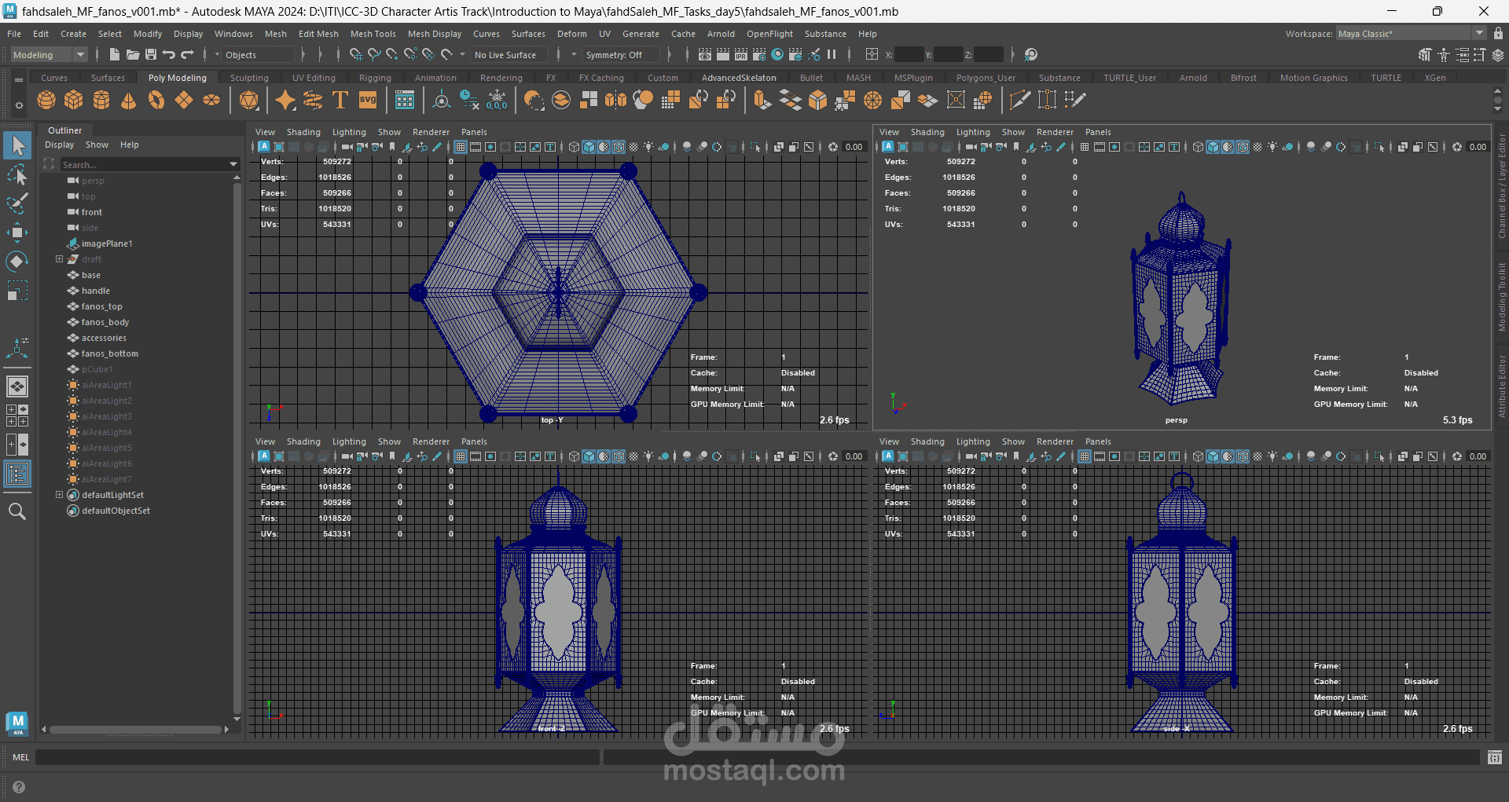Select fanos_body in the Outliner

[x=105, y=322]
